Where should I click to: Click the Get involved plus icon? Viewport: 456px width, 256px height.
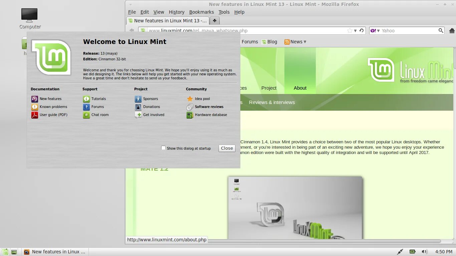point(138,115)
